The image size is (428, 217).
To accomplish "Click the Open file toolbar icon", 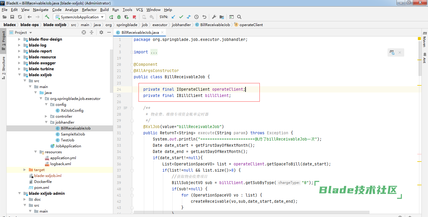I will coord(4,17).
